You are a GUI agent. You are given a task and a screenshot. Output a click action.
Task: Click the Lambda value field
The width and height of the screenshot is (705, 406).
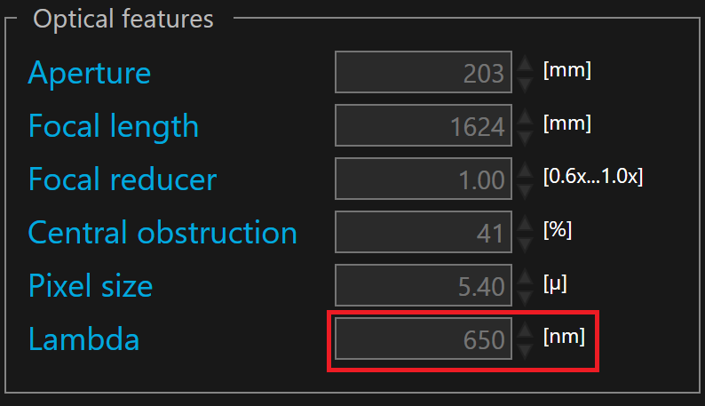424,338
